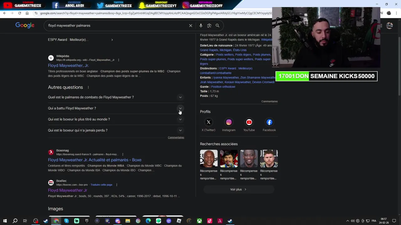Click the magnifier search button
Image resolution: width=401 pixels, height=225 pixels.
217,26
